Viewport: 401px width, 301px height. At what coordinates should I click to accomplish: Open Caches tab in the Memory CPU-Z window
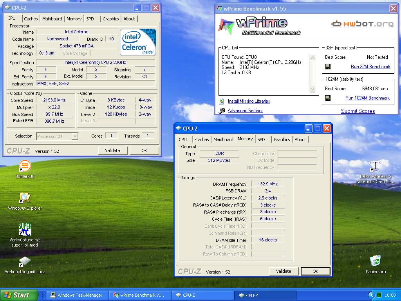[202, 140]
